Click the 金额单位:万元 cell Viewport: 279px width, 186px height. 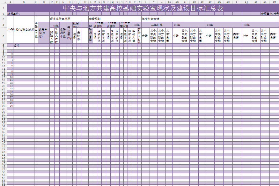[x=269, y=14]
